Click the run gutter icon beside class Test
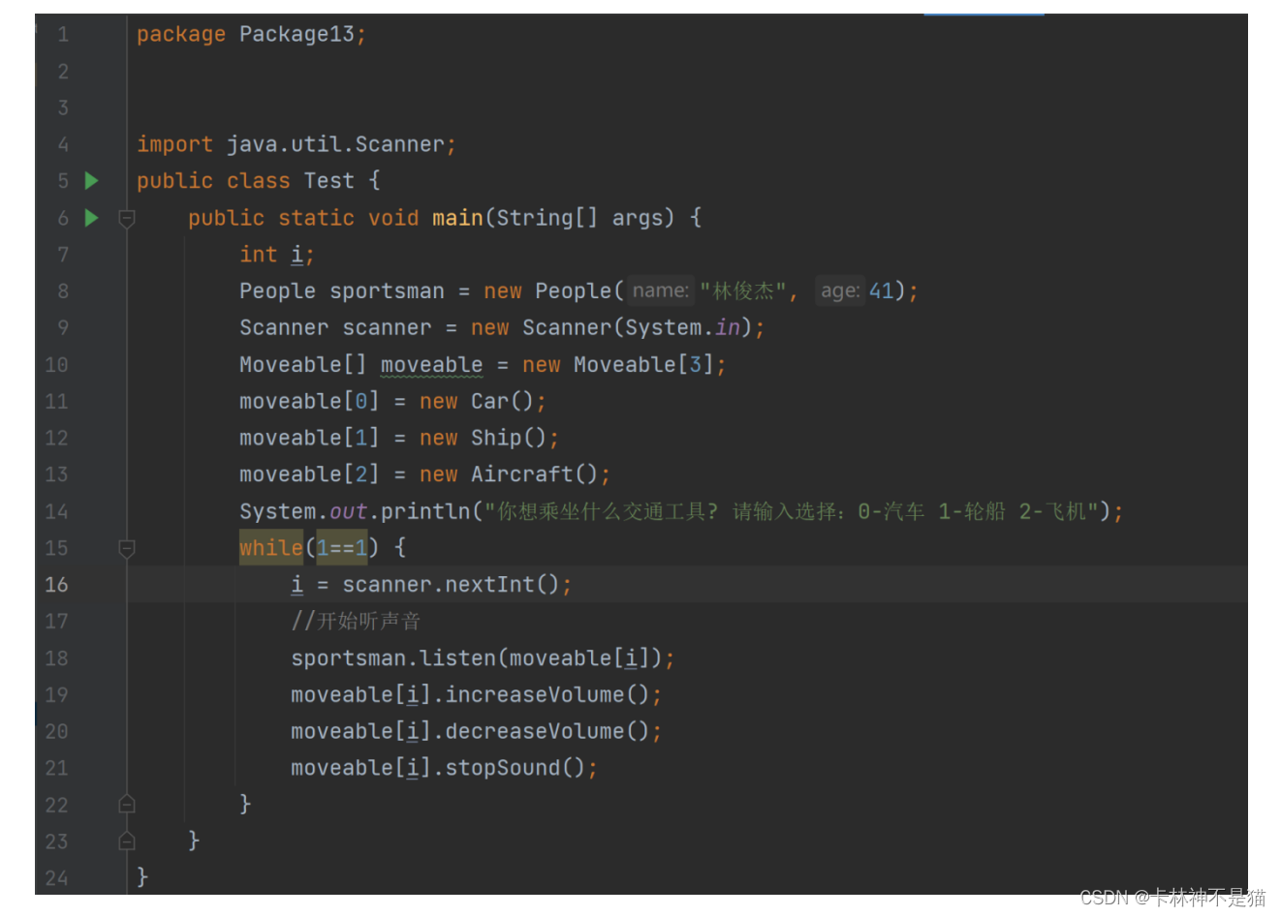1281x917 pixels. tap(92, 181)
